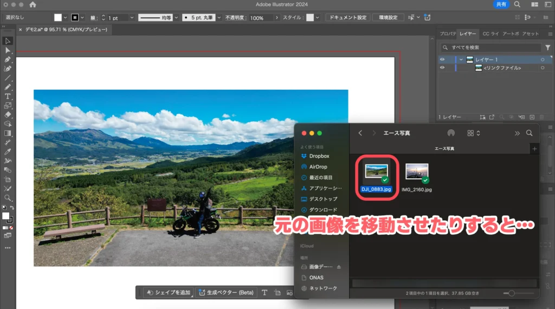Image resolution: width=555 pixels, height=309 pixels.
Task: Toggle visibility of リンクファイル sublayer
Action: (x=443, y=68)
